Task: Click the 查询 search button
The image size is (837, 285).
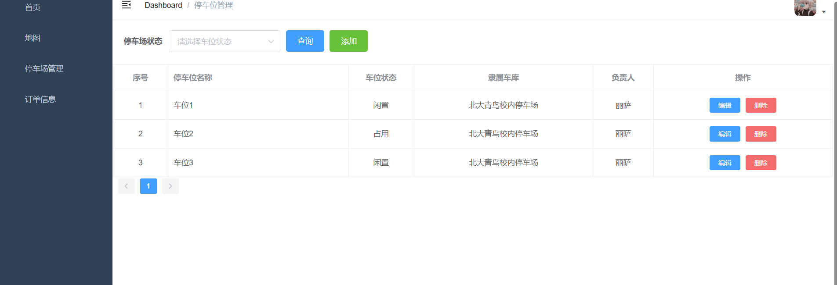Action: (x=305, y=41)
